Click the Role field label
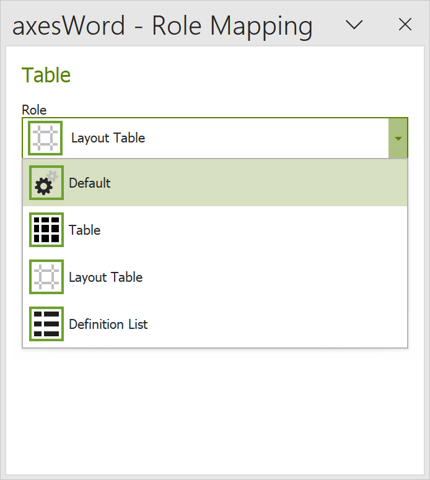Screen dimensions: 430x480 pyautogui.click(x=34, y=110)
